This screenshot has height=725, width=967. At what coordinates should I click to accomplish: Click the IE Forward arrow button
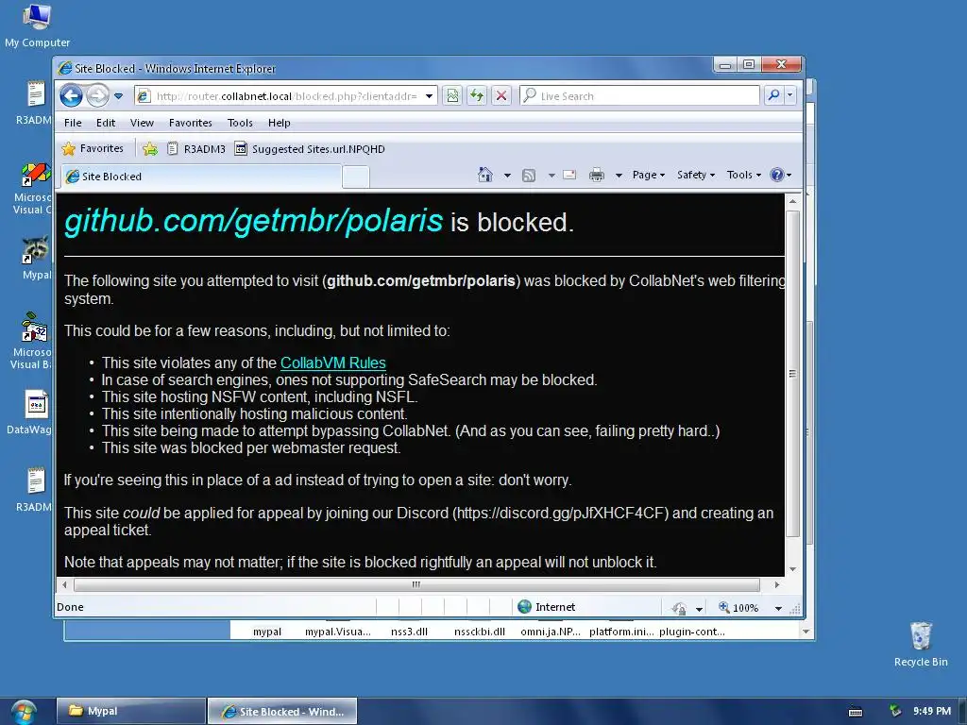tap(97, 95)
